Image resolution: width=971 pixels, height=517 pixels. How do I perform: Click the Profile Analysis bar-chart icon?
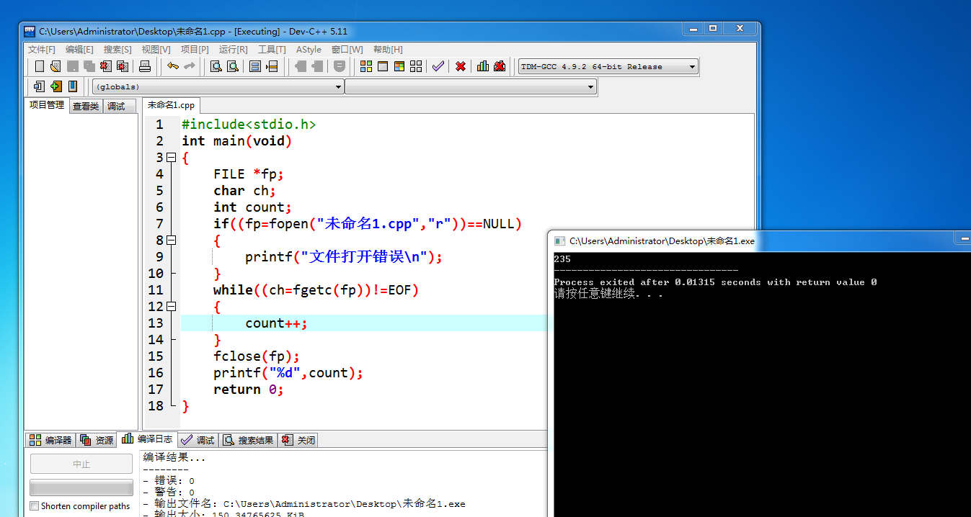coord(483,66)
